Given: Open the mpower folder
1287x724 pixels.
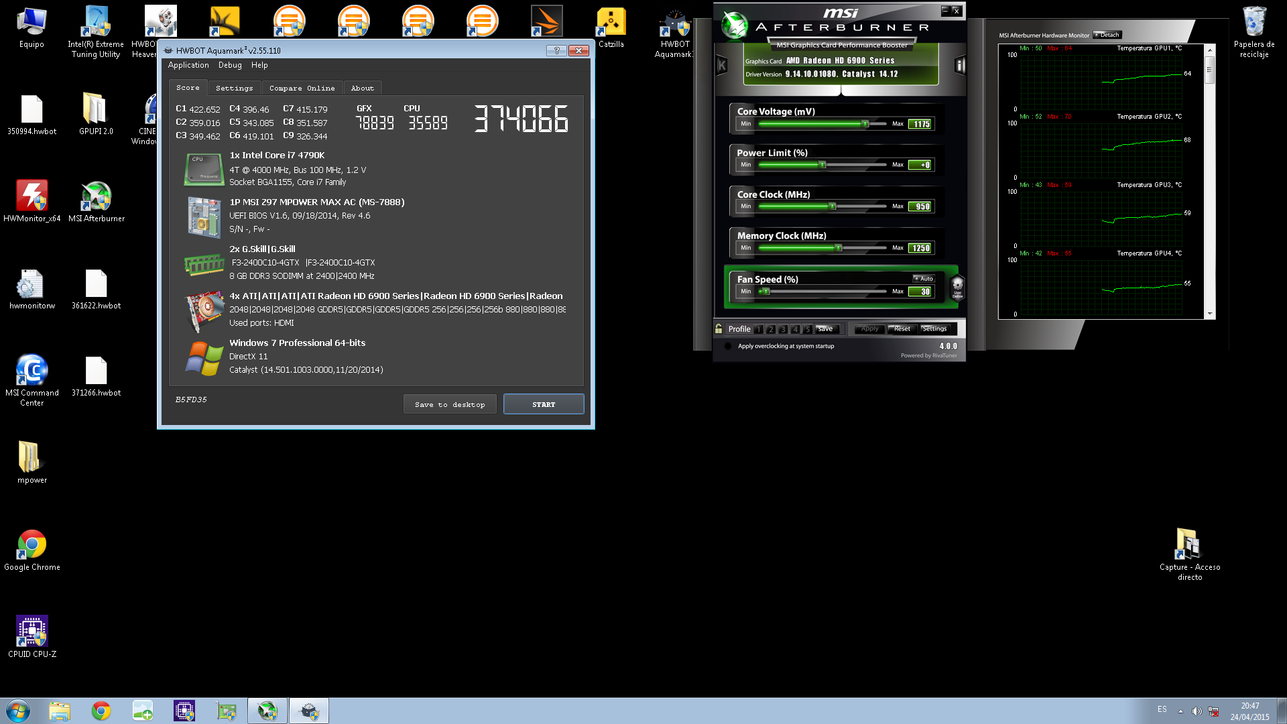Looking at the screenshot, I should click(x=32, y=463).
